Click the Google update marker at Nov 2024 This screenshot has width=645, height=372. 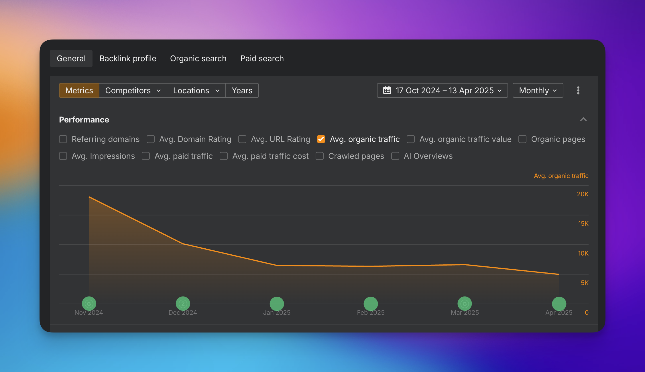pos(89,304)
